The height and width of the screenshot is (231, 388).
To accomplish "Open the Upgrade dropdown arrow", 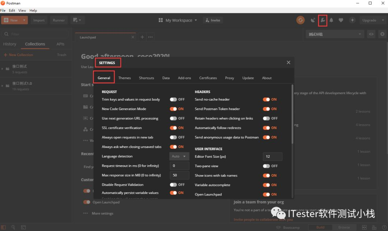I will (x=383, y=20).
